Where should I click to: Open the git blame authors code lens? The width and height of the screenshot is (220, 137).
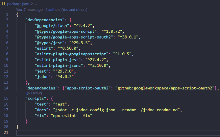(x=52, y=10)
